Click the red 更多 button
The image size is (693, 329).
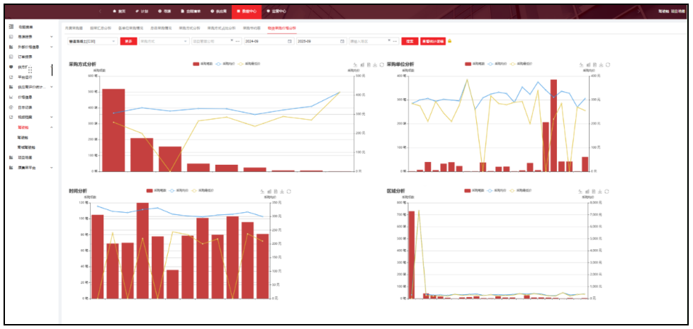tap(129, 41)
